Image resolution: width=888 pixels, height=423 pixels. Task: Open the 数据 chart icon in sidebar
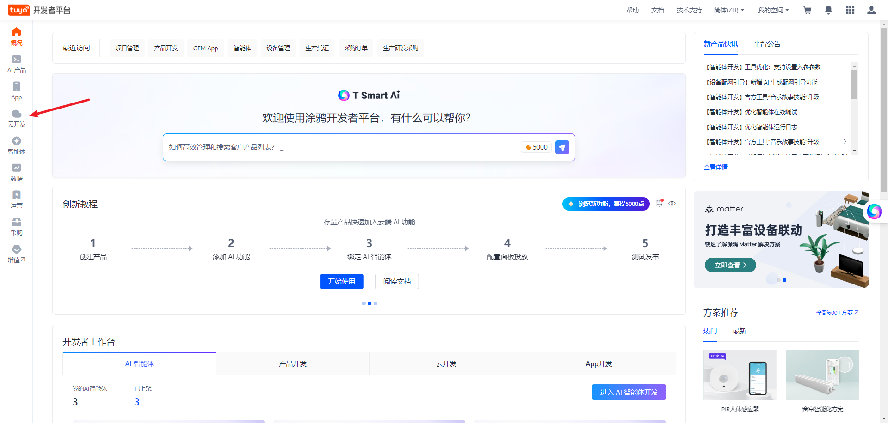pos(17,168)
